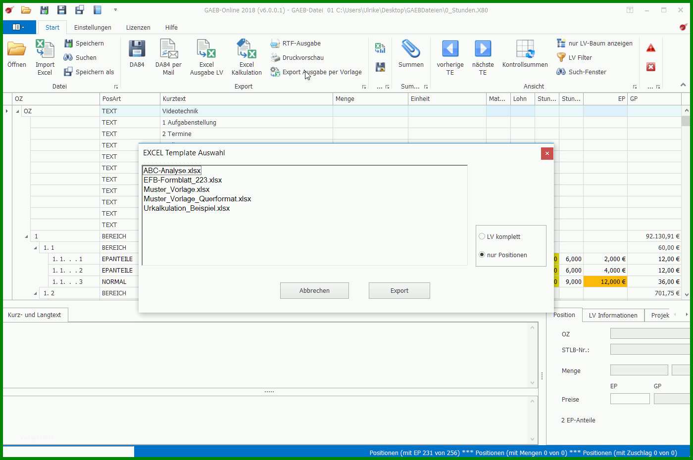
Task: Click the red warning triangle icon
Action: pyautogui.click(x=651, y=48)
